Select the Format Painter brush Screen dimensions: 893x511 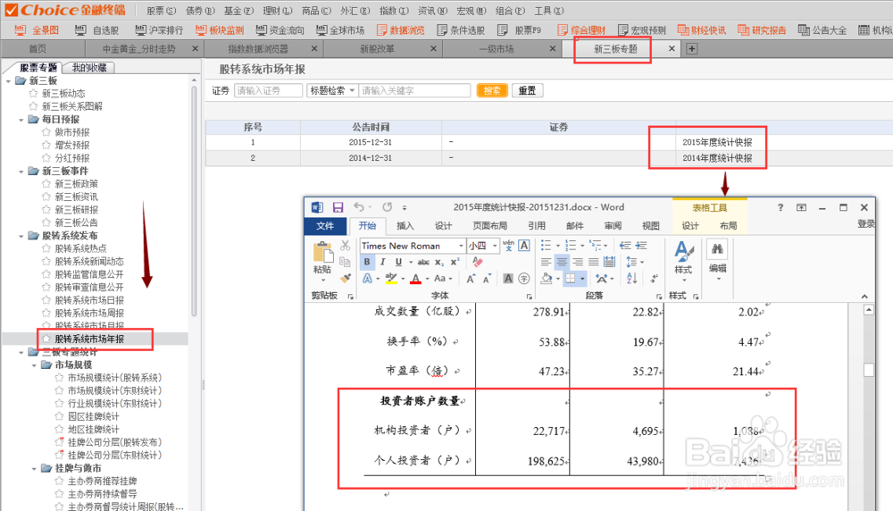pos(345,279)
